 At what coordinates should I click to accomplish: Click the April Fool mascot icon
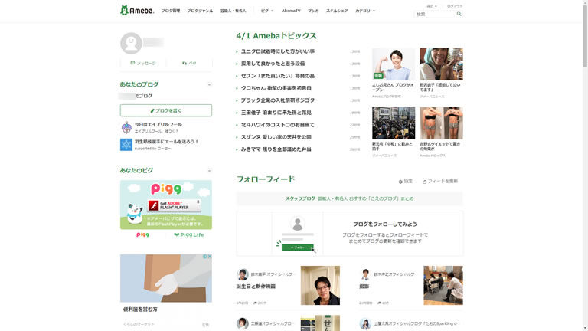point(126,128)
